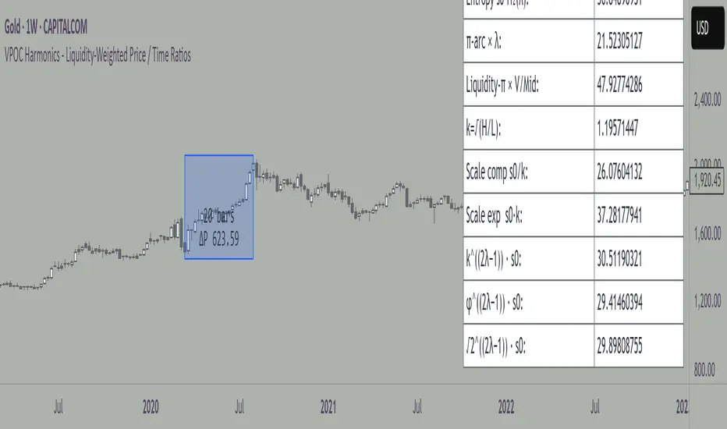Select the blue 28 bars measurement box
This screenshot has width=727, height=429.
pyautogui.click(x=218, y=207)
